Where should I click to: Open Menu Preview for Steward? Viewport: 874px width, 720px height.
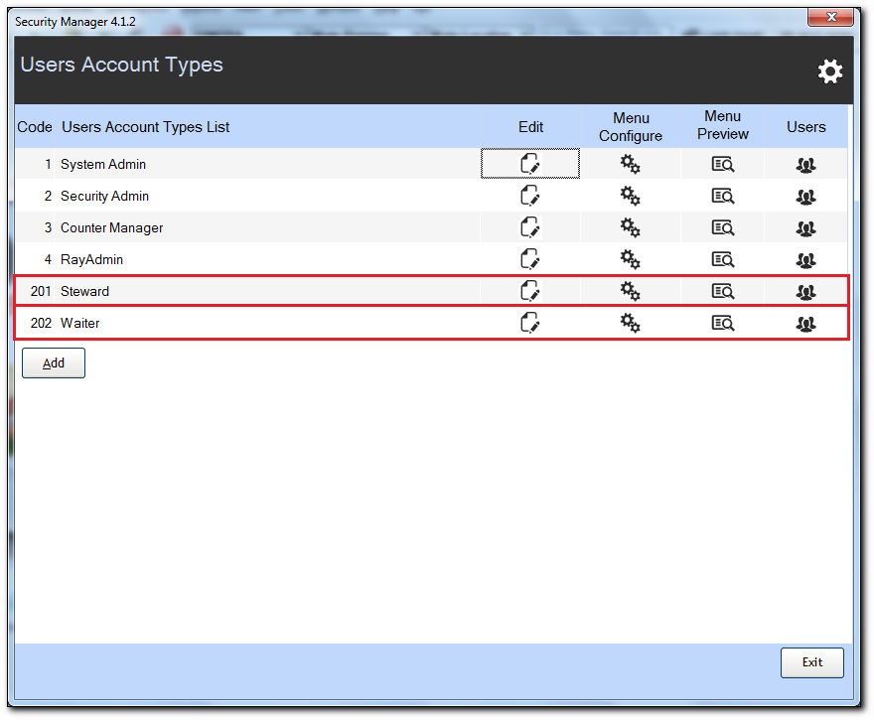[x=723, y=291]
